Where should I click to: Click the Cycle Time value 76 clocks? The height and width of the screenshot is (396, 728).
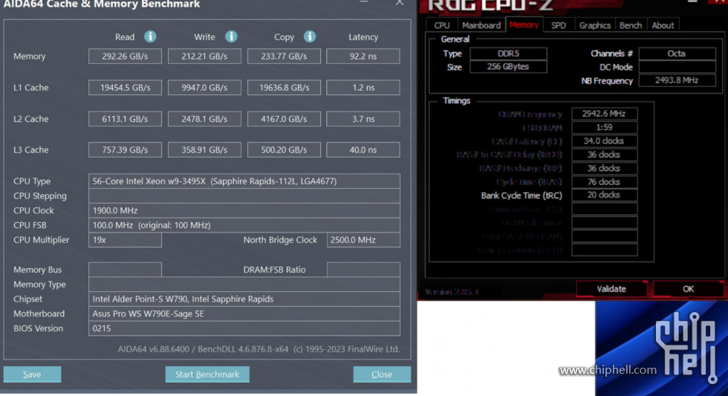point(604,181)
